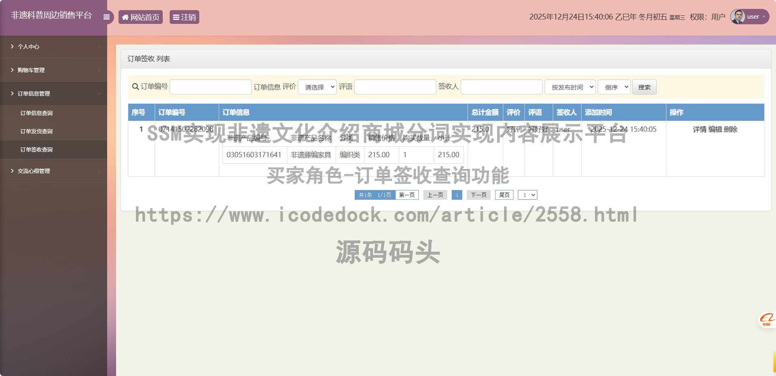Viewport: 776px width, 376px height.
Task: Click the hamburger menu icon beside the platform title
Action: pyautogui.click(x=106, y=17)
